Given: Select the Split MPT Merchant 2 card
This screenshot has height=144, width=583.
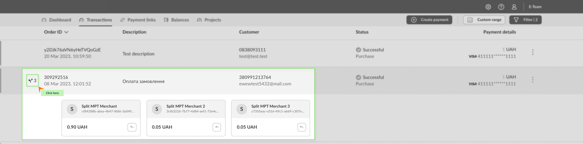Looking at the screenshot, I should tap(186, 109).
